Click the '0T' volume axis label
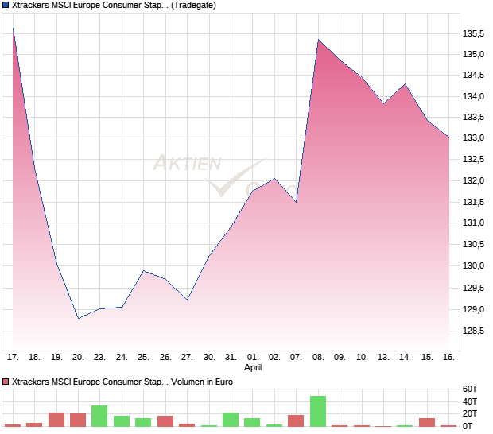Image resolution: width=493 pixels, height=434 pixels. pos(468,426)
